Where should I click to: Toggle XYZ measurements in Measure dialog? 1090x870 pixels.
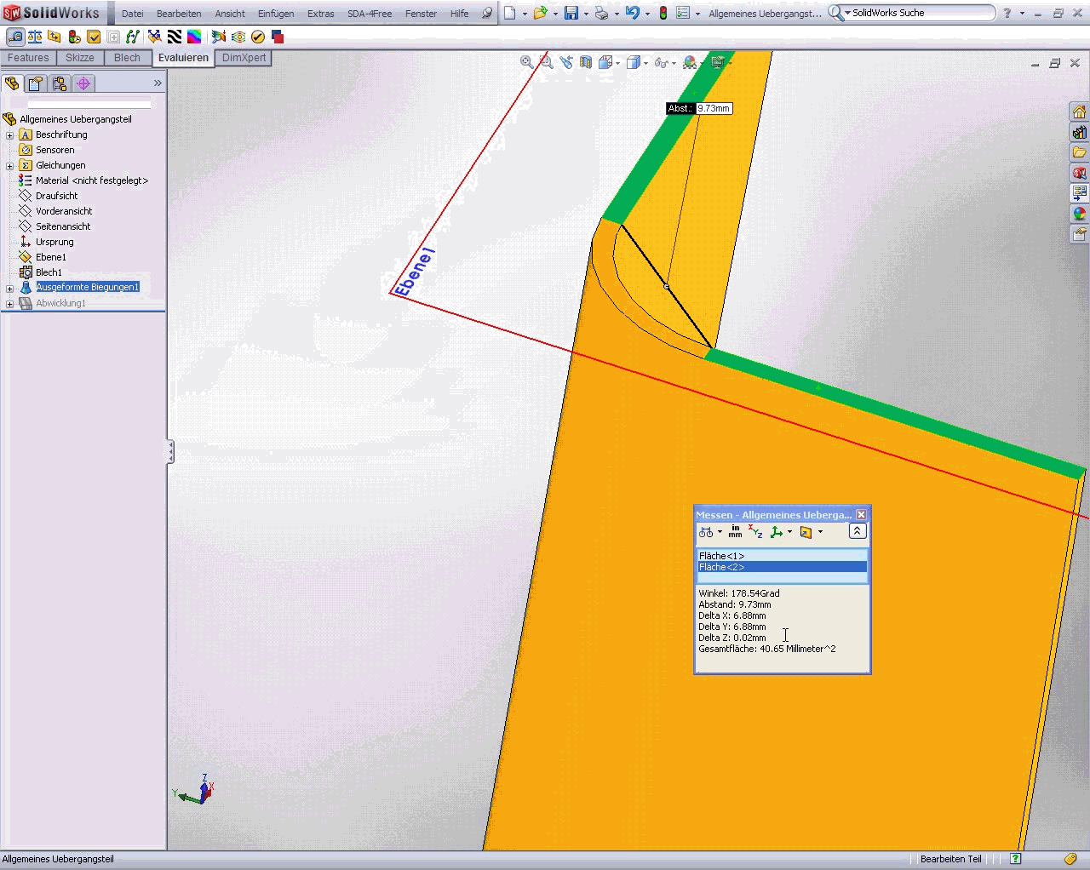click(x=755, y=532)
